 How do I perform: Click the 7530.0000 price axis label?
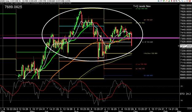(x=186, y=21)
